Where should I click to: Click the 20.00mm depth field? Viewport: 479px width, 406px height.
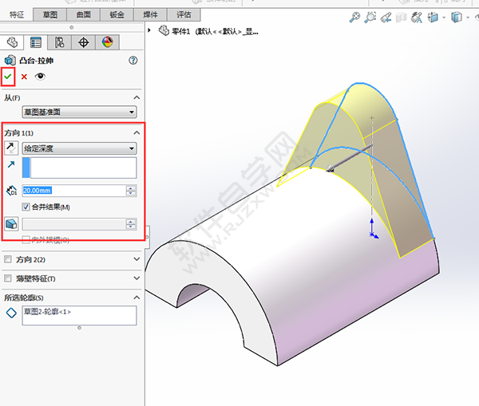point(74,191)
